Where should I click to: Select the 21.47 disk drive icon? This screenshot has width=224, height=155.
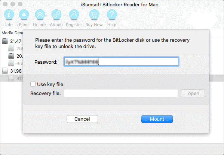click(5, 41)
